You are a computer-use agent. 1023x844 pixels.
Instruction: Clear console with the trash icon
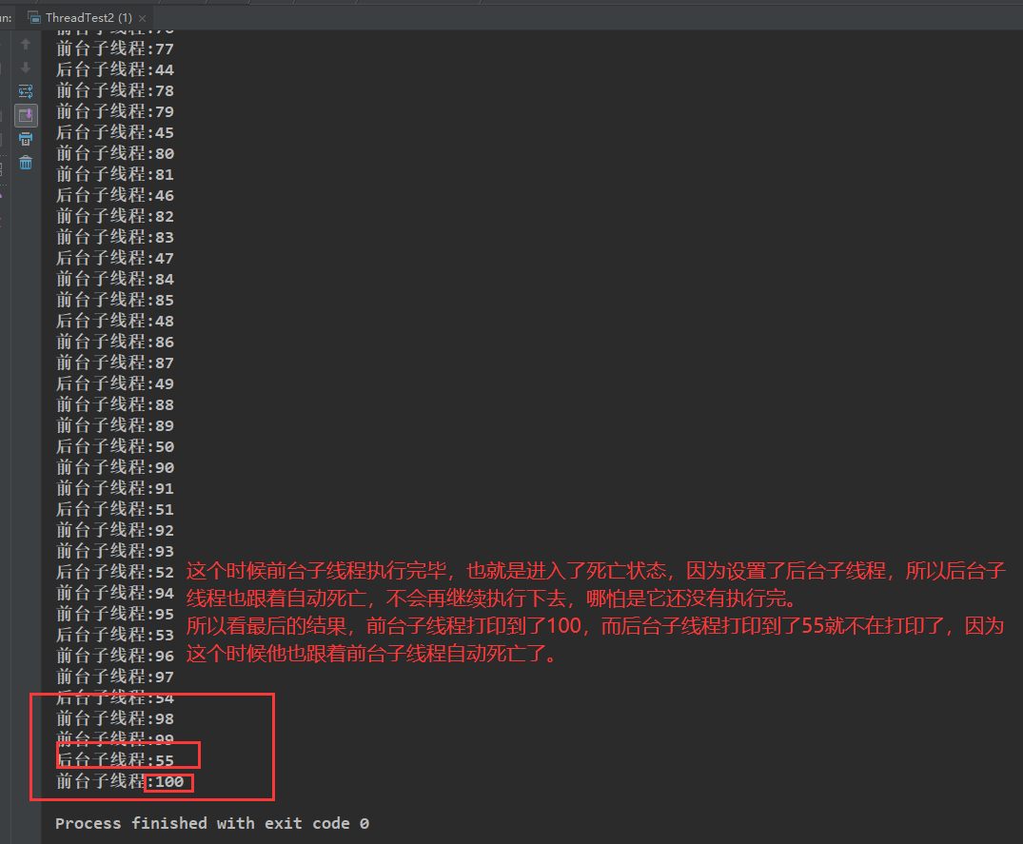pos(26,163)
